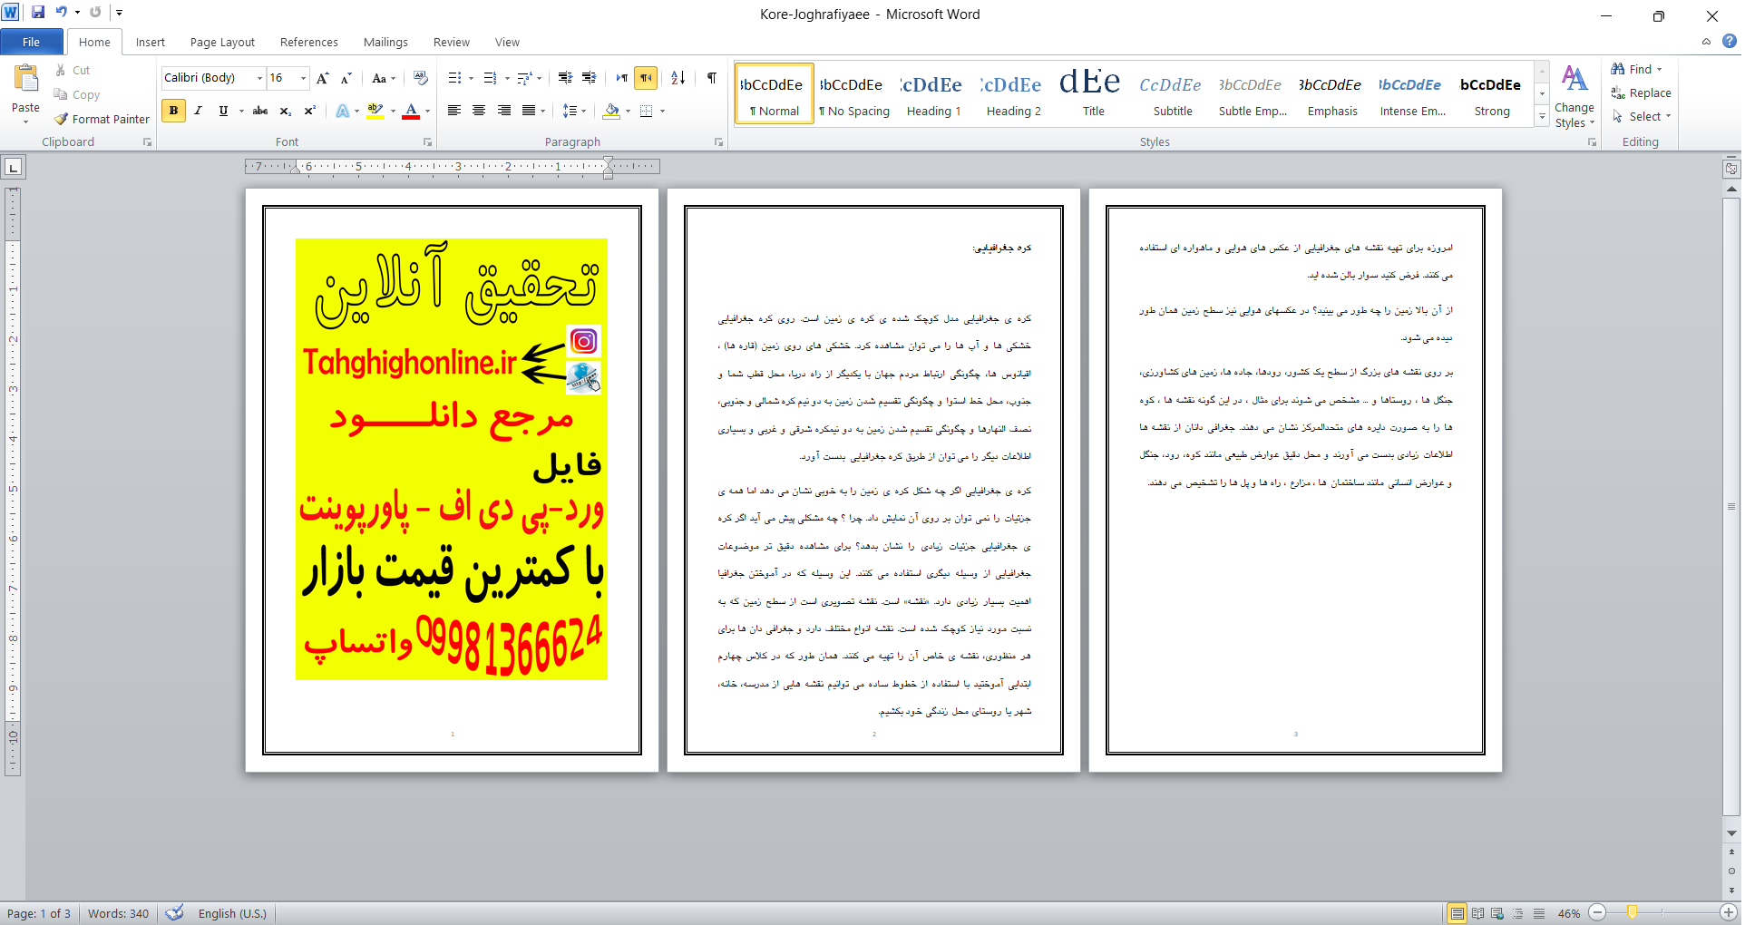Switch to the Insert tab
1745x925 pixels.
pyautogui.click(x=151, y=42)
